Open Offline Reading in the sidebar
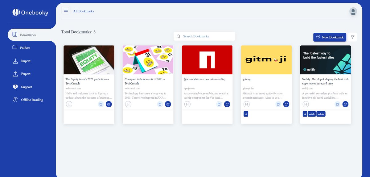This screenshot has height=177, width=370. pos(28,100)
